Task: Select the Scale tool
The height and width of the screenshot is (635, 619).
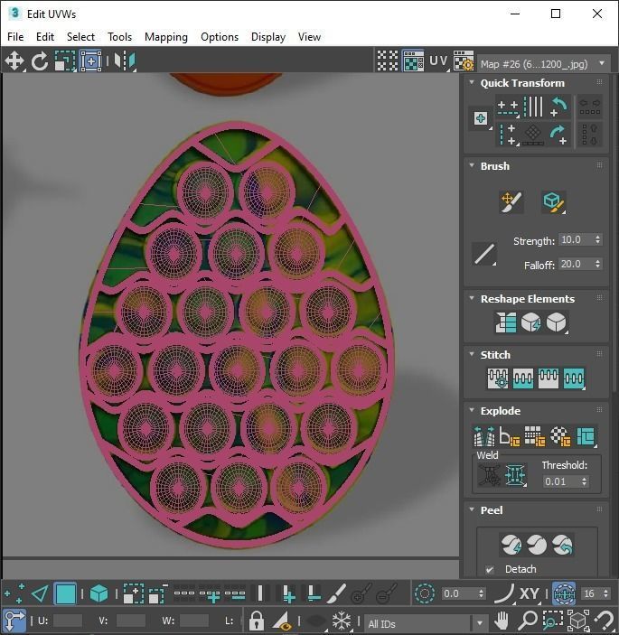Action: point(65,61)
